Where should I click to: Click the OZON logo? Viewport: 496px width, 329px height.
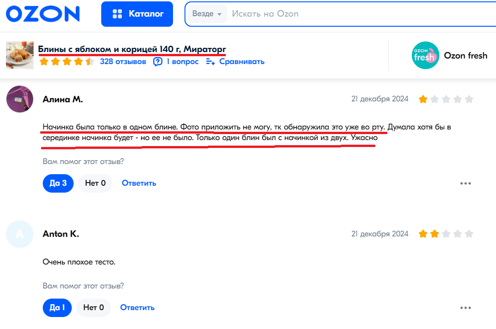click(43, 14)
